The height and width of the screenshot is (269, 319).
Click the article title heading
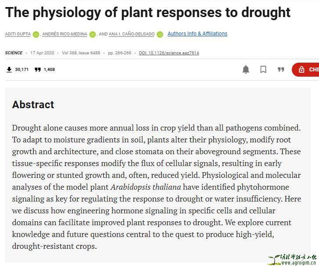(x=148, y=12)
